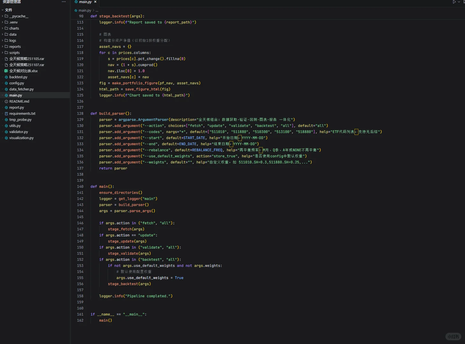
Task: Click the '--weights' argument string
Action: click(x=154, y=162)
